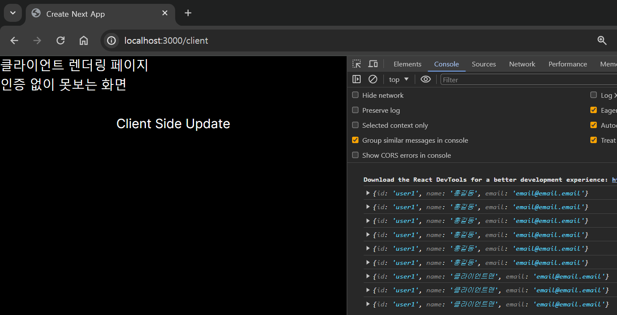Open the Sources panel
Image resolution: width=617 pixels, height=315 pixels.
(x=483, y=63)
